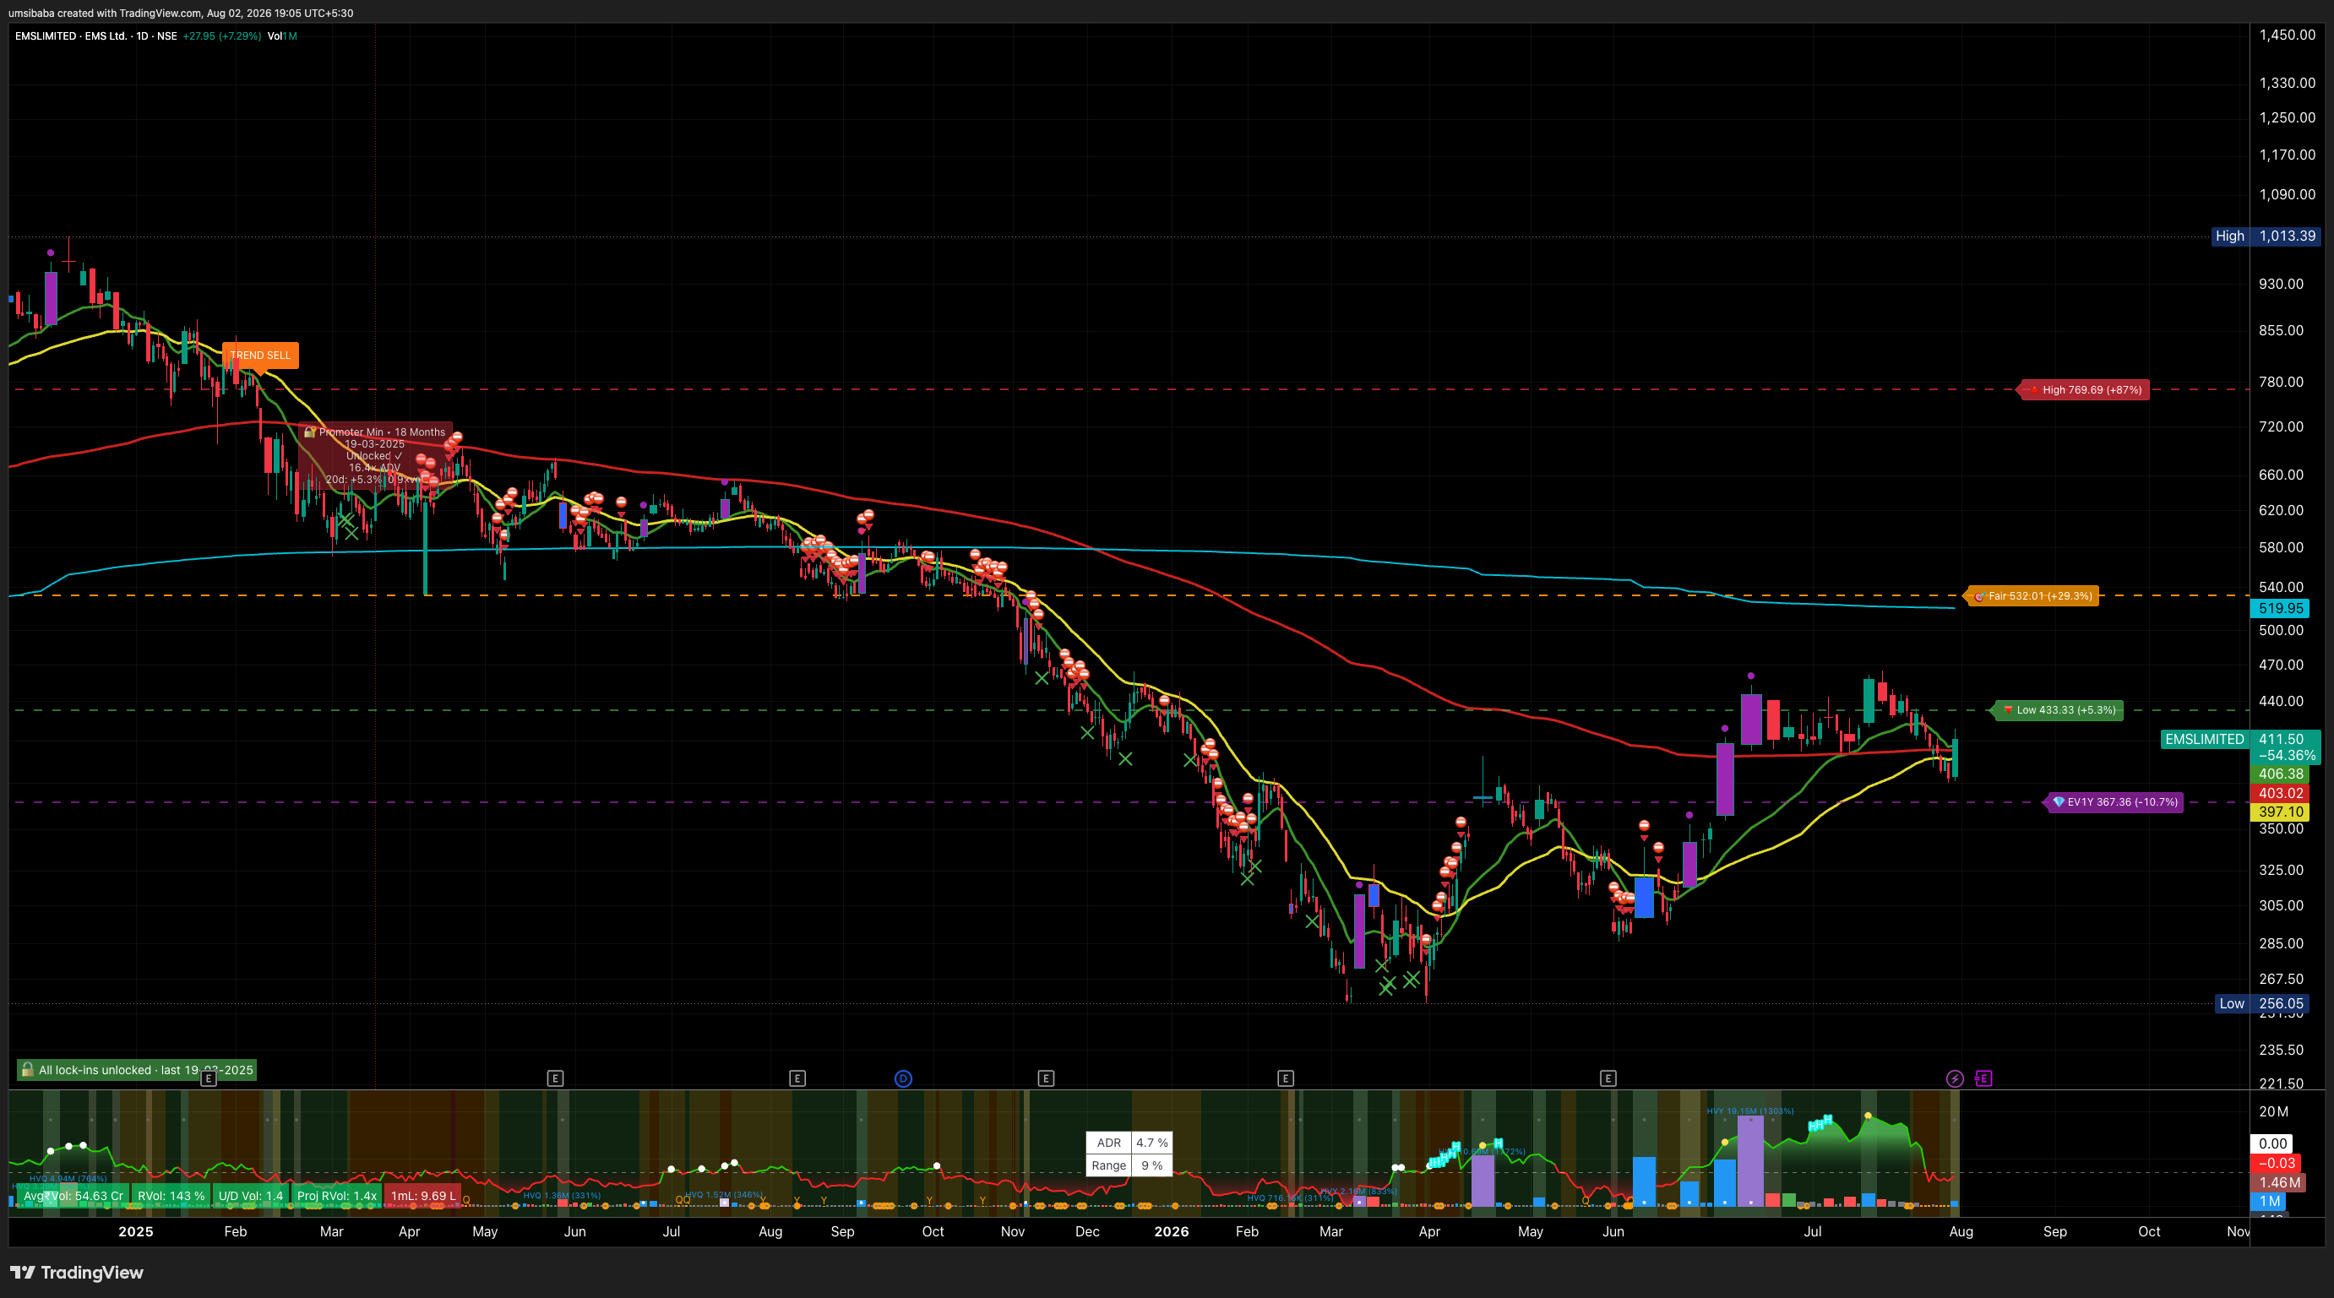Click the blue dividend D marker
The height and width of the screenshot is (1298, 2334).
point(903,1078)
